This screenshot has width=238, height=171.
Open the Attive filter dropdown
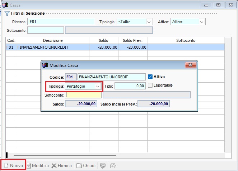click(202, 22)
